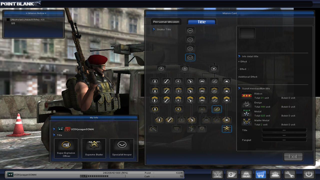Select the single-chevron pistol title icon
Viewport: 320px width, 180px height.
(190, 90)
